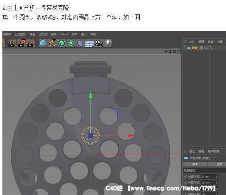
Task: Click the viewport move/pan navigation icon
Action: click(166, 52)
